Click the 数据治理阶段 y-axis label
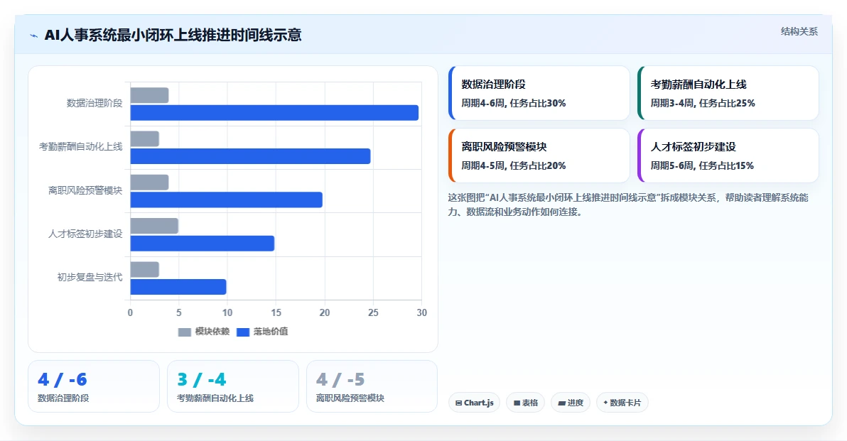The width and height of the screenshot is (847, 441). [95, 103]
